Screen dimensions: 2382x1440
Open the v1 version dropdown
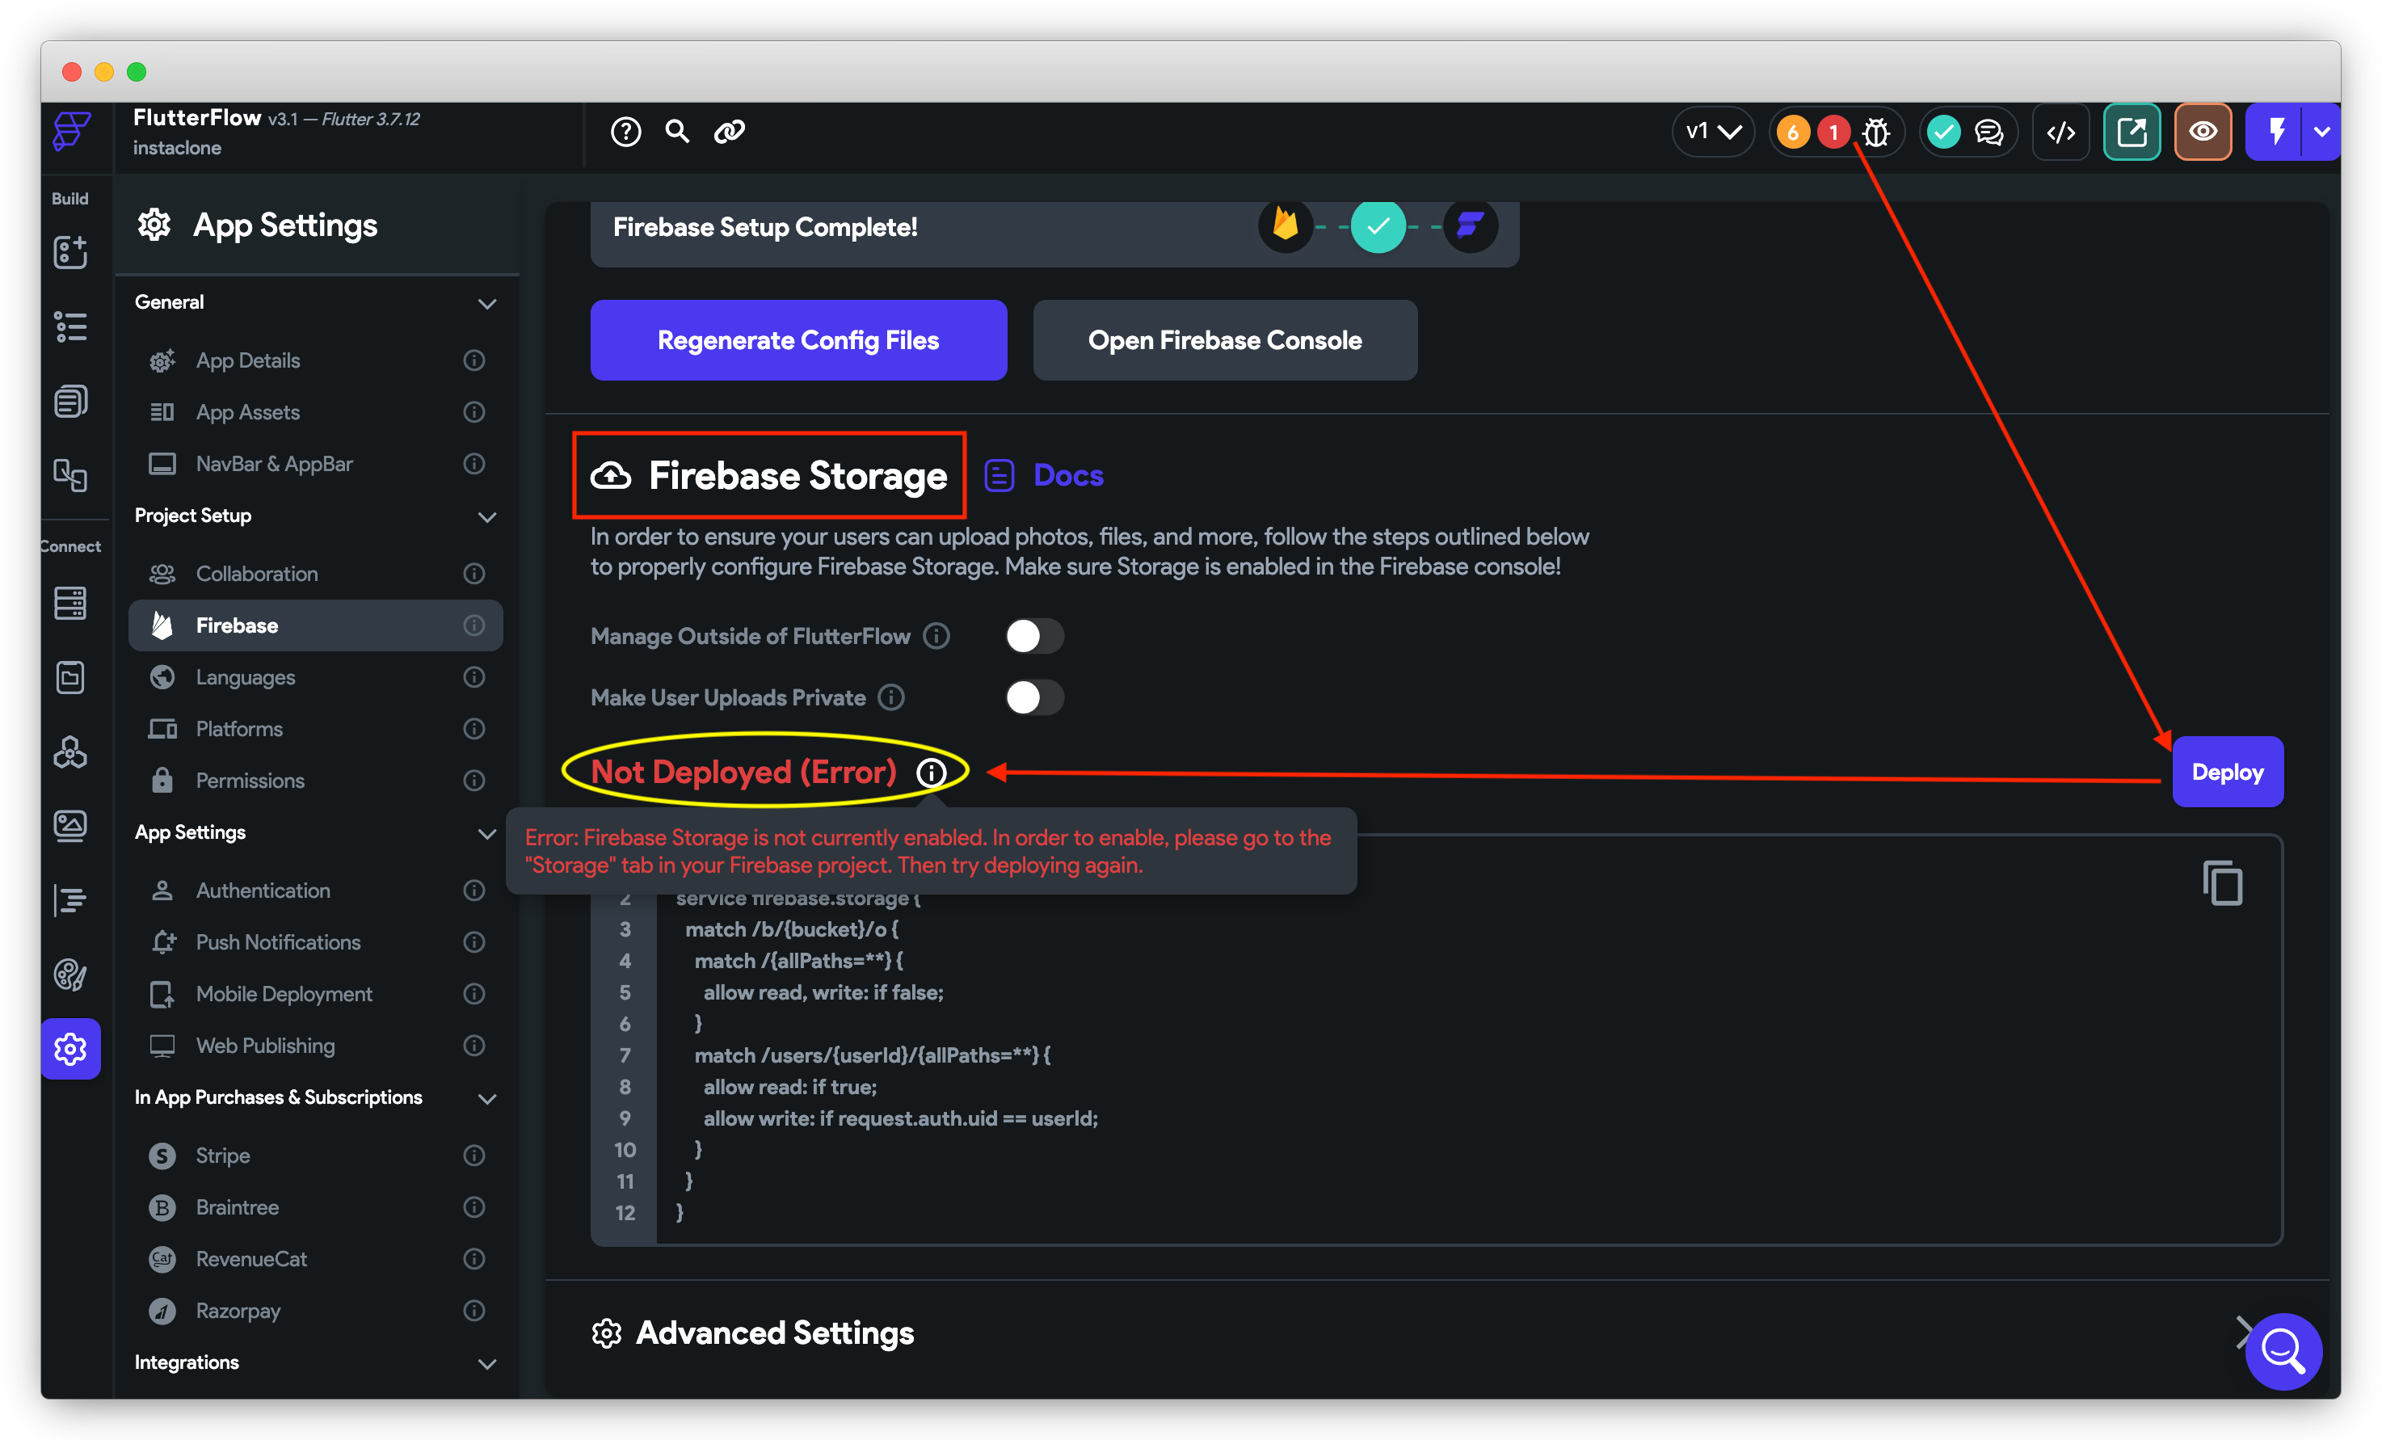point(1712,132)
